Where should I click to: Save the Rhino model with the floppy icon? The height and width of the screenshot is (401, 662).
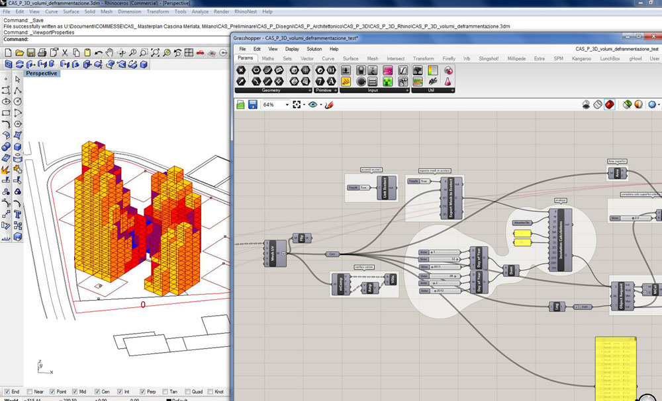tap(31, 53)
